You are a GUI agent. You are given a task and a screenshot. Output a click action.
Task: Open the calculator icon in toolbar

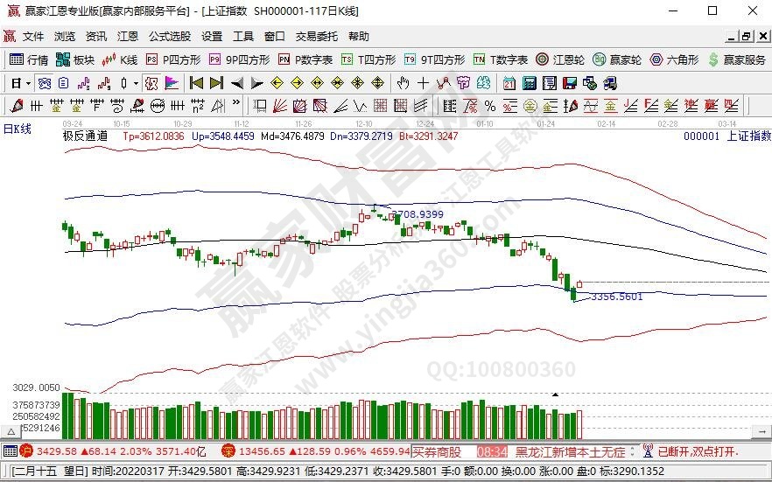pyautogui.click(x=529, y=83)
